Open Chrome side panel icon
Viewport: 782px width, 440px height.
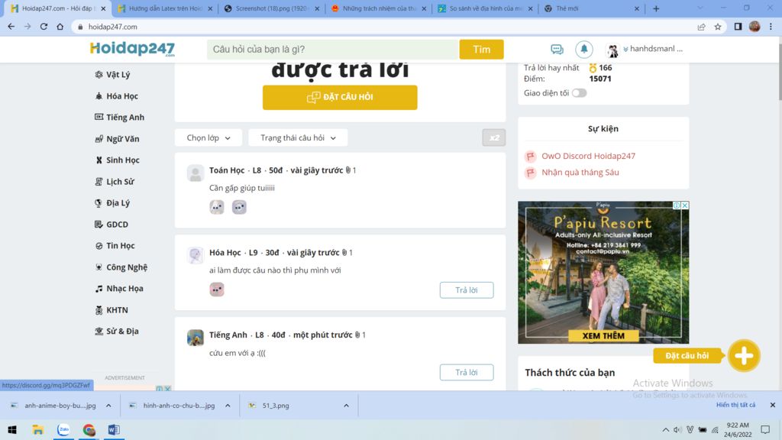[738, 27]
